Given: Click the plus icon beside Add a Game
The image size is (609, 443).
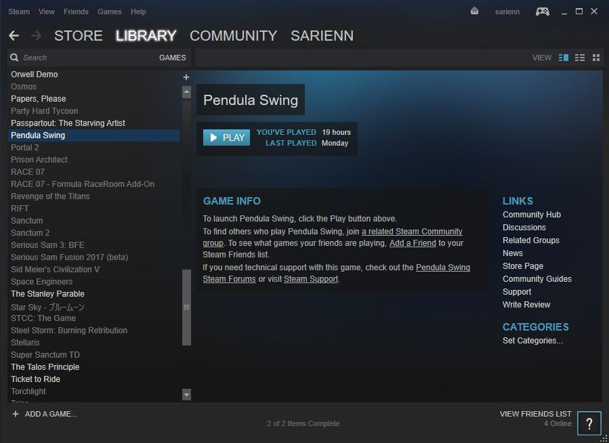Looking at the screenshot, I should point(16,414).
